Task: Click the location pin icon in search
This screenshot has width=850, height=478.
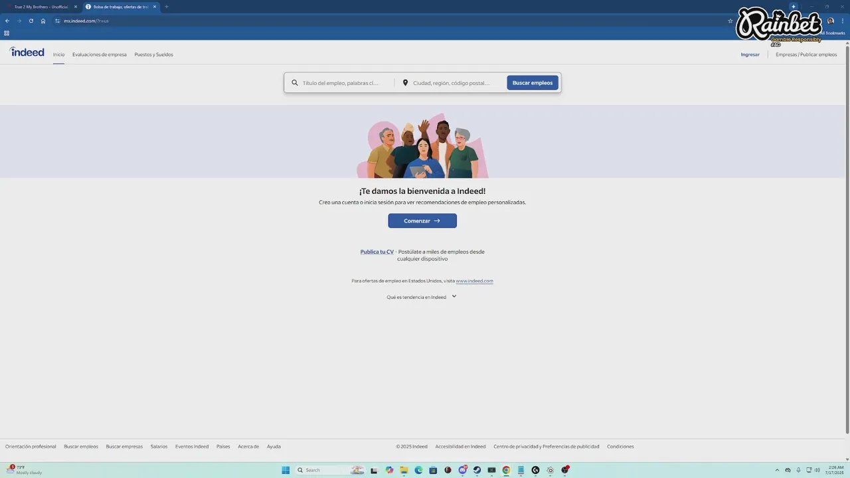Action: coord(405,83)
